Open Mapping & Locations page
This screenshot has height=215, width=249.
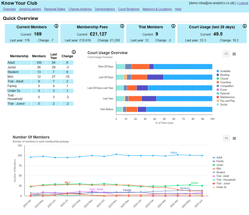[157, 9]
